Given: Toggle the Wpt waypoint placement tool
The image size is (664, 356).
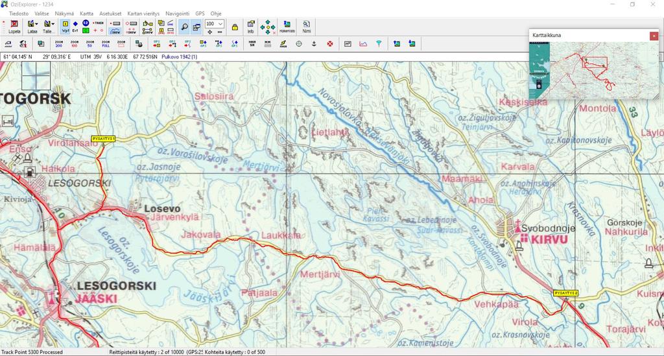Looking at the screenshot, I should point(65,27).
